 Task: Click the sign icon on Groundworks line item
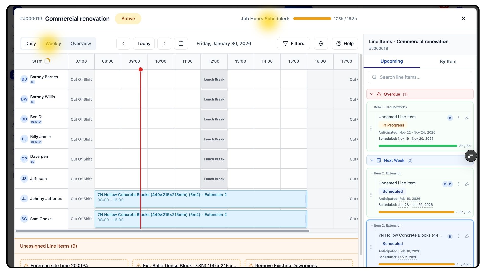tap(467, 118)
